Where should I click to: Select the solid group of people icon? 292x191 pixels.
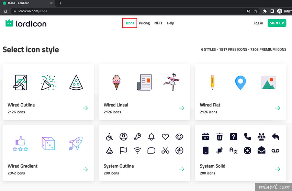coord(261,137)
